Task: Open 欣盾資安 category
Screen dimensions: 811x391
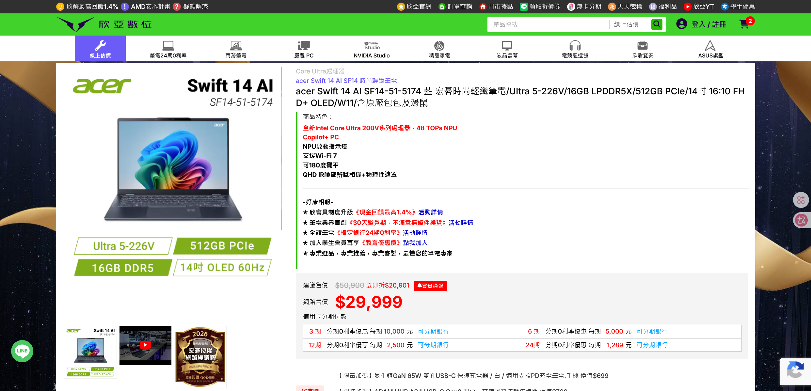Action: [643, 49]
